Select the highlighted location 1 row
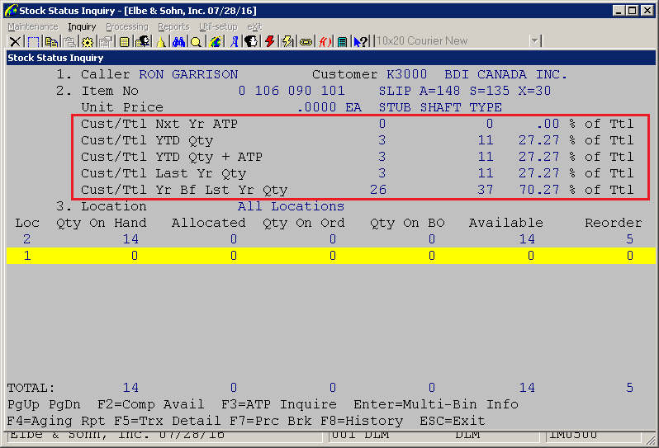Screen dimensions: 659x448 tap(331, 256)
